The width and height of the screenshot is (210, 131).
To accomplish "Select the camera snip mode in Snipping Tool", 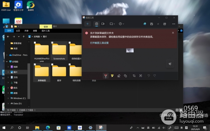I will [x=97, y=24].
